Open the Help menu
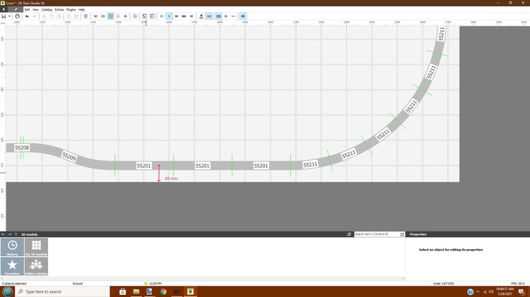Image resolution: width=530 pixels, height=297 pixels. (x=81, y=9)
